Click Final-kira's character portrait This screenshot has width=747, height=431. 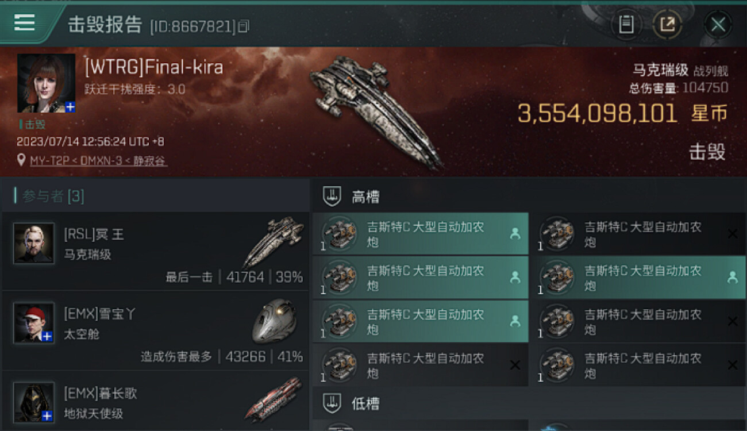(x=47, y=83)
